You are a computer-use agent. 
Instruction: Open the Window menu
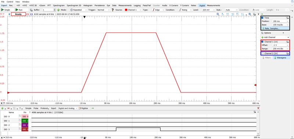pos(26,2)
